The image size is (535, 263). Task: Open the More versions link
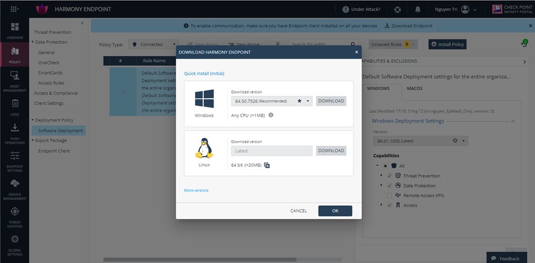(x=196, y=191)
